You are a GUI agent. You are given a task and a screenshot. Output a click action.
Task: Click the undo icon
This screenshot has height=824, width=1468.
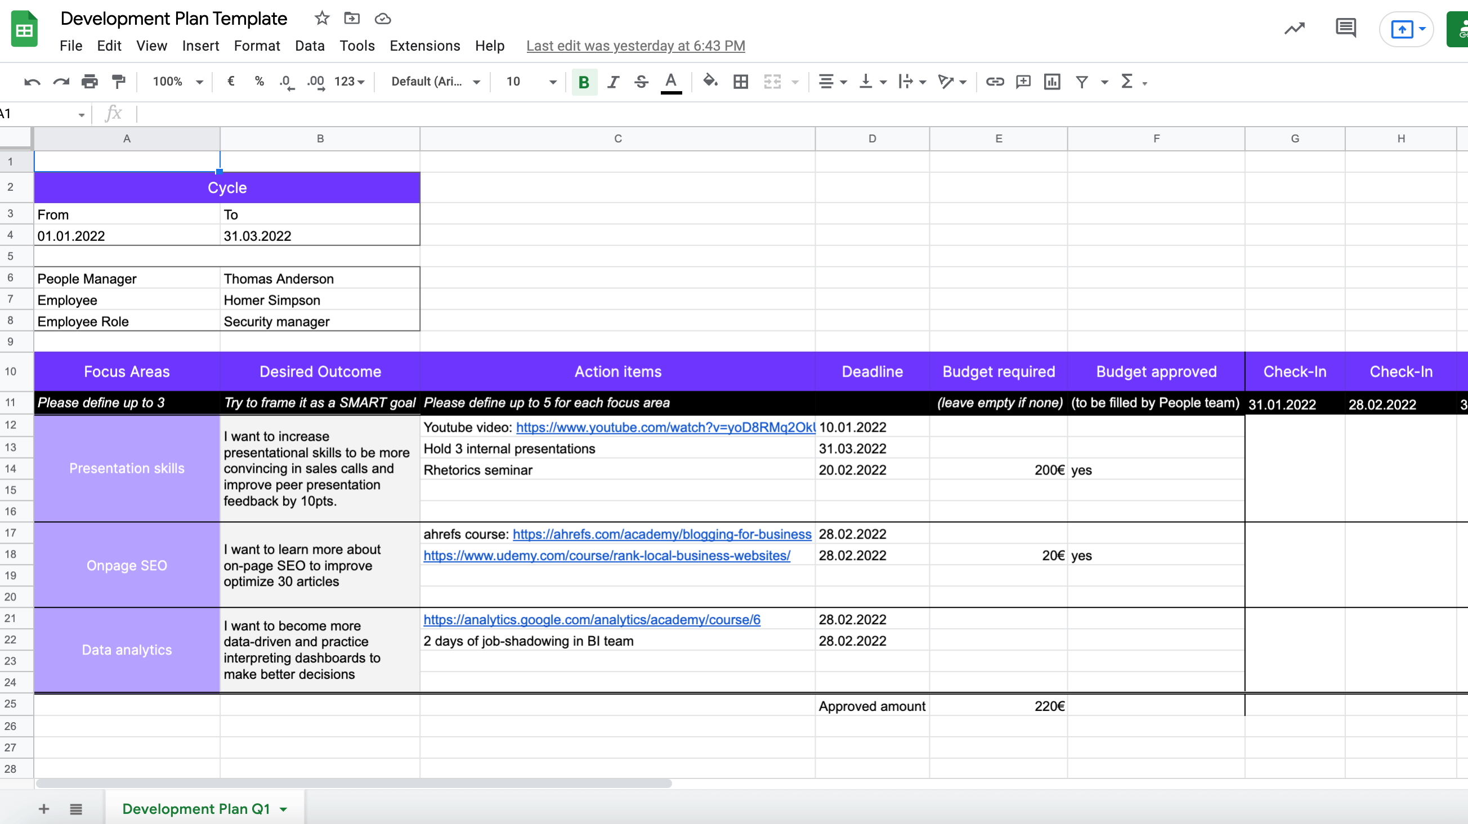(32, 82)
